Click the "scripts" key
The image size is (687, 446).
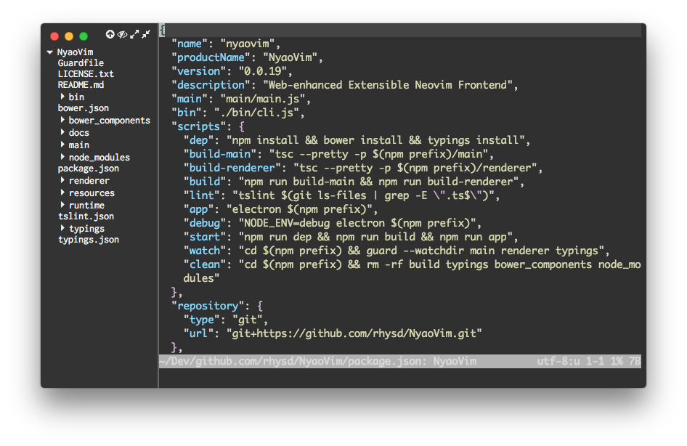pos(198,126)
